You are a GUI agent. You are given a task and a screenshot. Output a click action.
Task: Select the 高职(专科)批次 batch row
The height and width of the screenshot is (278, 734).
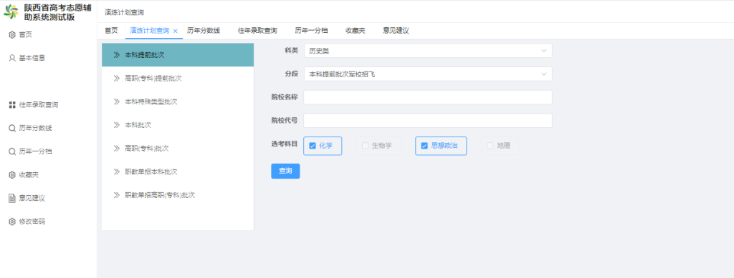pos(178,149)
